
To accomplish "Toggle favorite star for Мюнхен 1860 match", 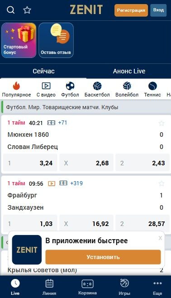I will [161, 123].
